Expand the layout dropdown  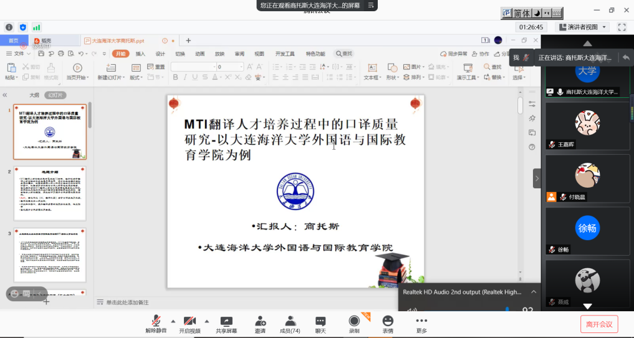(x=135, y=77)
